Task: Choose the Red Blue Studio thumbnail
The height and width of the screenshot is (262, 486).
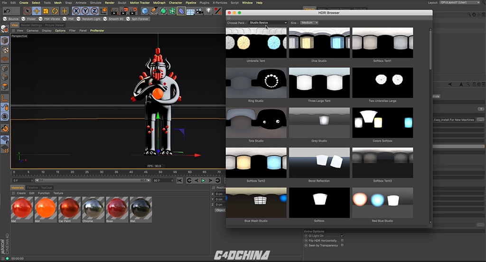Action: click(383, 203)
